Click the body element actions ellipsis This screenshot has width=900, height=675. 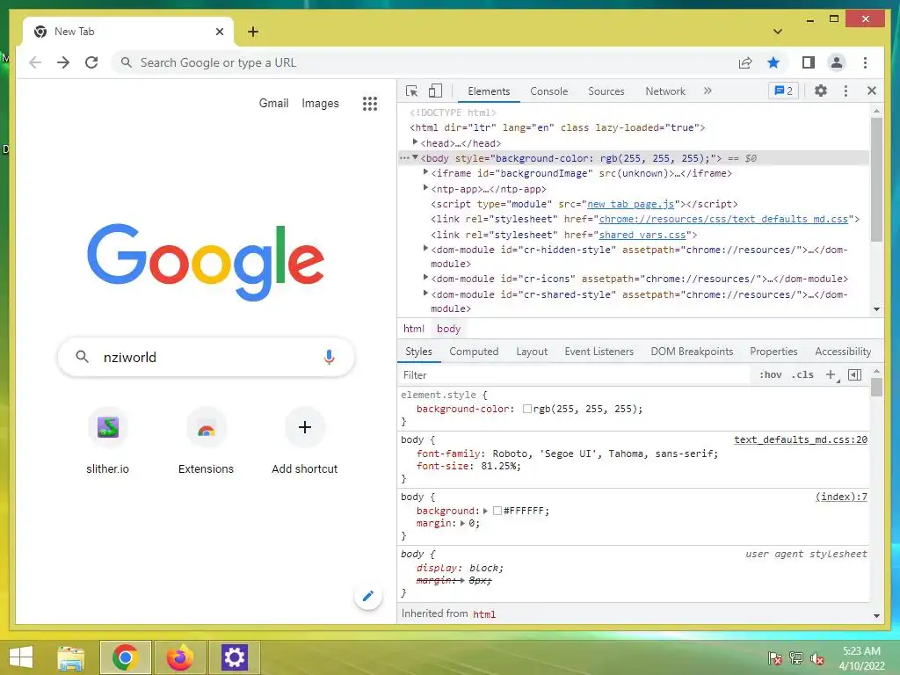[404, 158]
